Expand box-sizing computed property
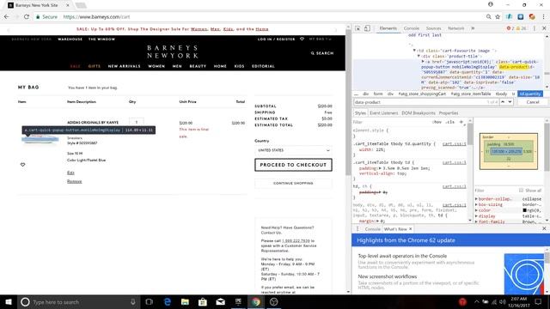The image size is (550, 309). coord(476,204)
